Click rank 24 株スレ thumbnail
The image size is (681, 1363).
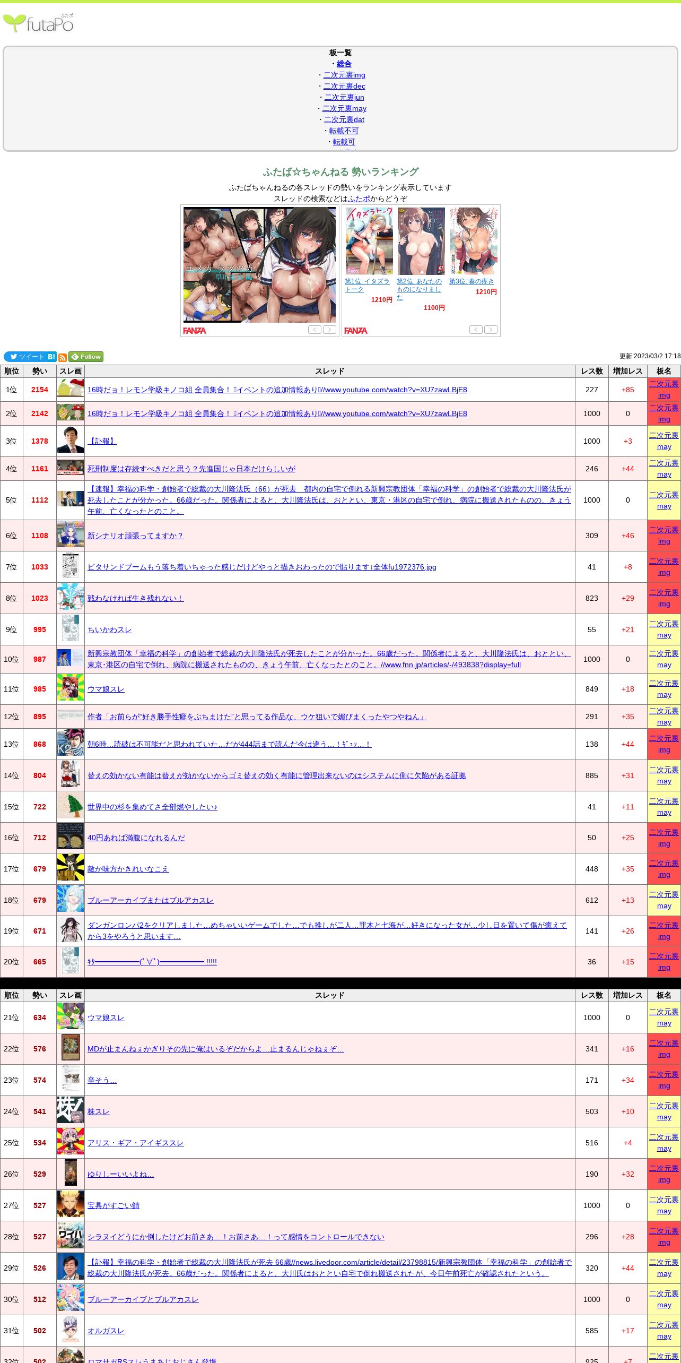pyautogui.click(x=71, y=1110)
